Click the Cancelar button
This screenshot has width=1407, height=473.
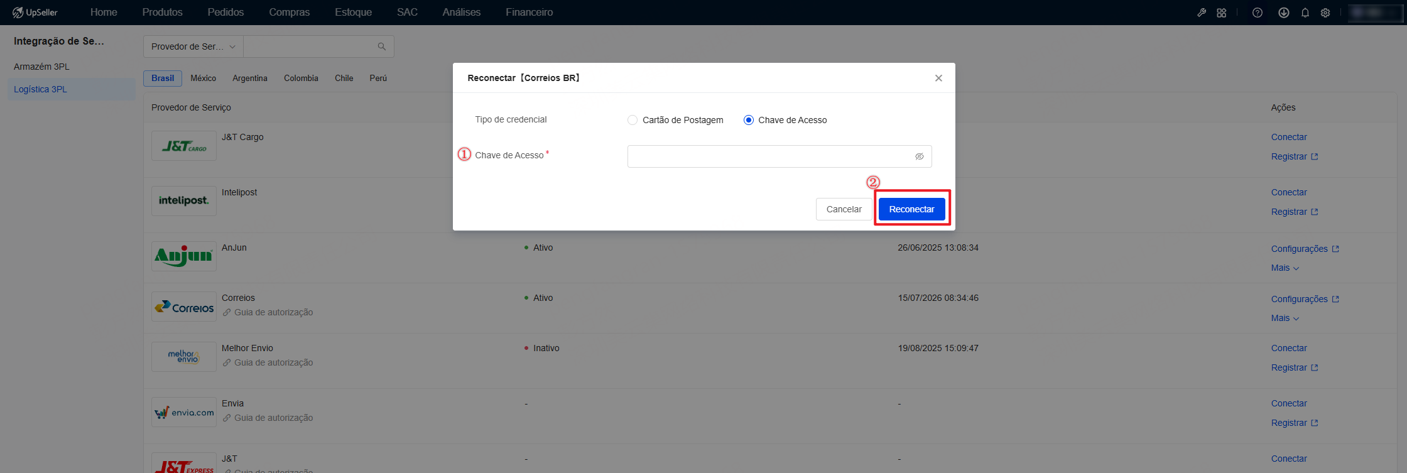pos(844,209)
